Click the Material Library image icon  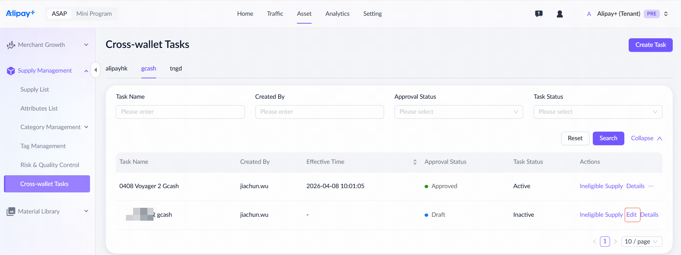(11, 211)
